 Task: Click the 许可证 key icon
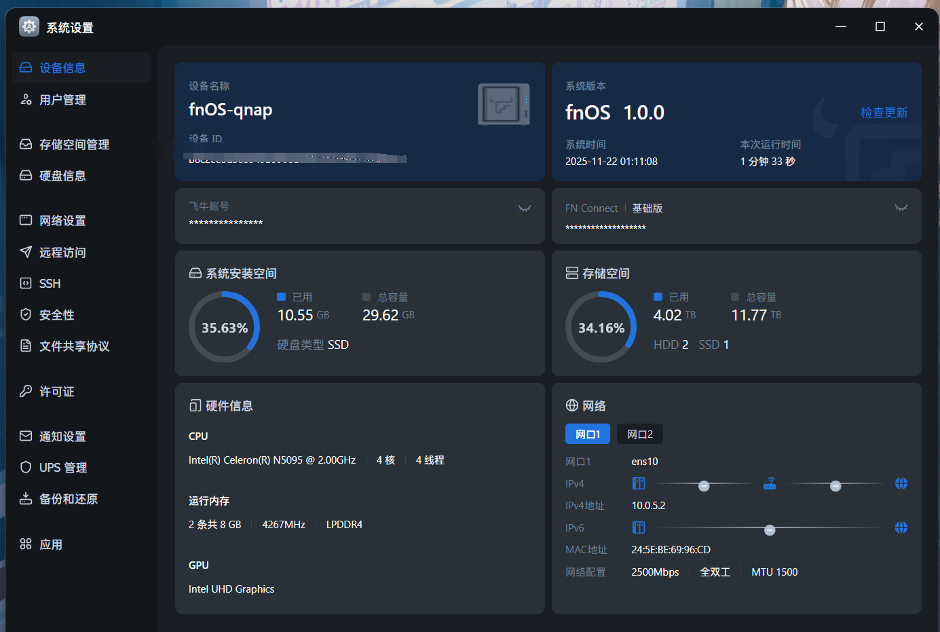point(26,391)
